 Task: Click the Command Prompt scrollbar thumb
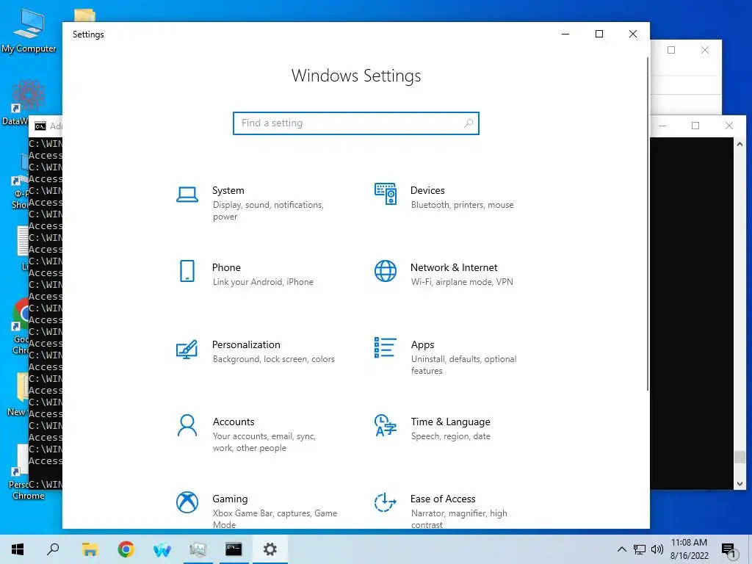[x=740, y=457]
